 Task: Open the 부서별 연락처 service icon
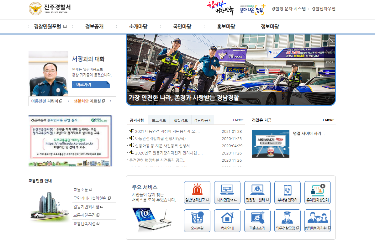288,192
